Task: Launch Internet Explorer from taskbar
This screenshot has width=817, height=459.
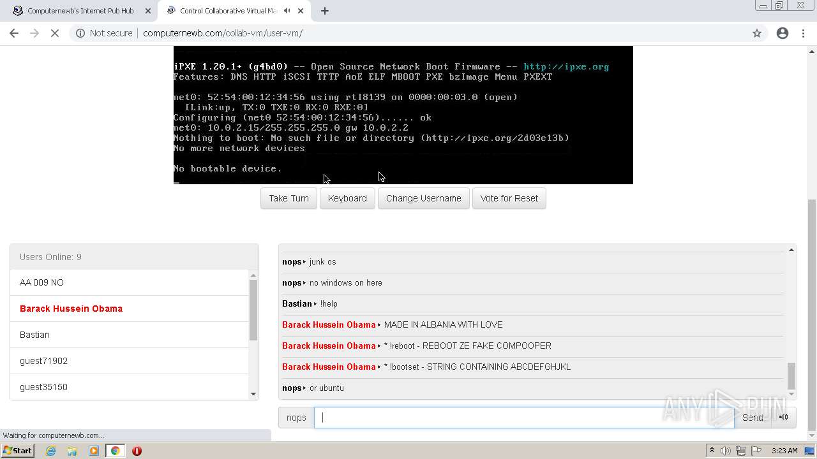Action: coord(51,451)
